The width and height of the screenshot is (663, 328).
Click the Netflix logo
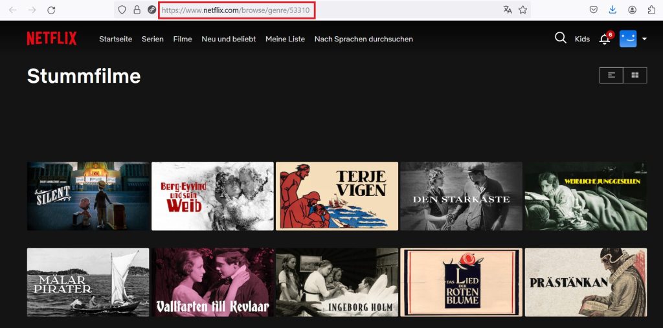[x=52, y=39]
